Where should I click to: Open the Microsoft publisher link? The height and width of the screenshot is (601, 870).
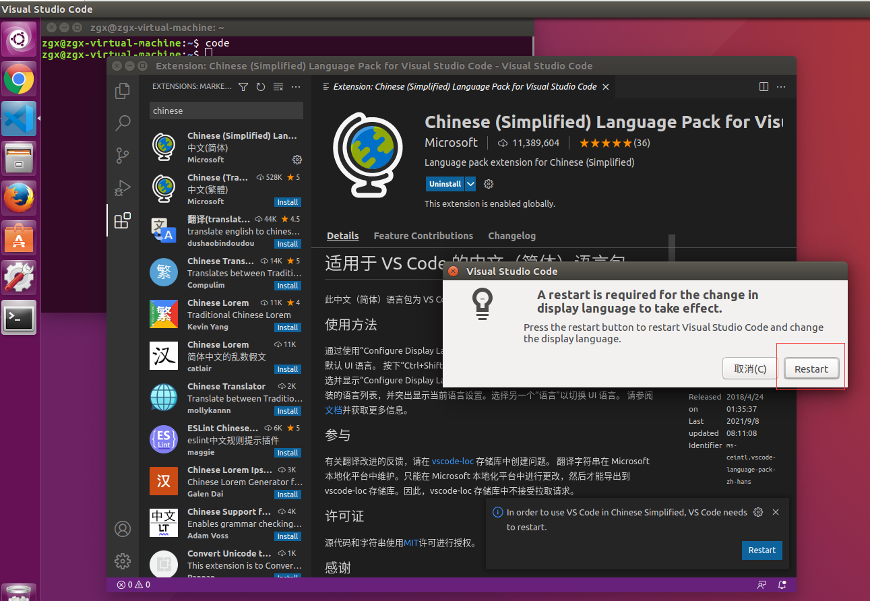(x=451, y=143)
